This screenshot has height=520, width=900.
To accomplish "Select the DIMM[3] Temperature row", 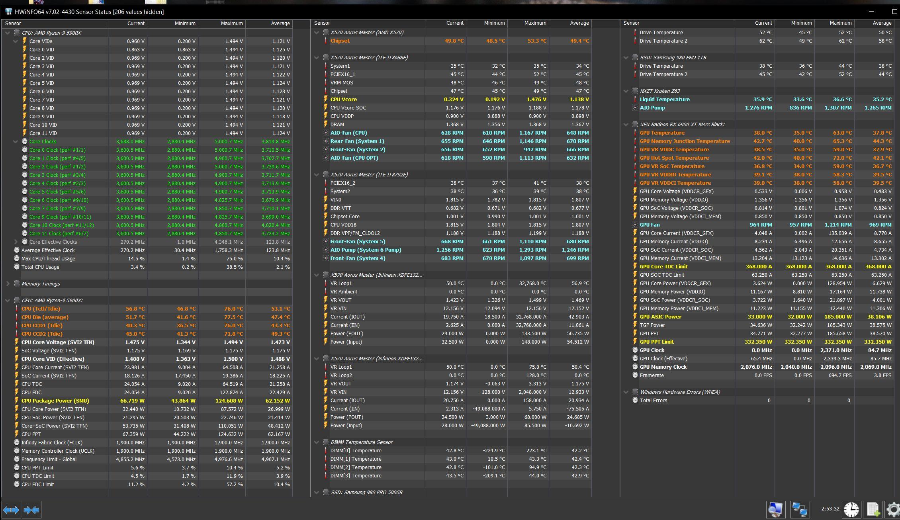I will 451,475.
